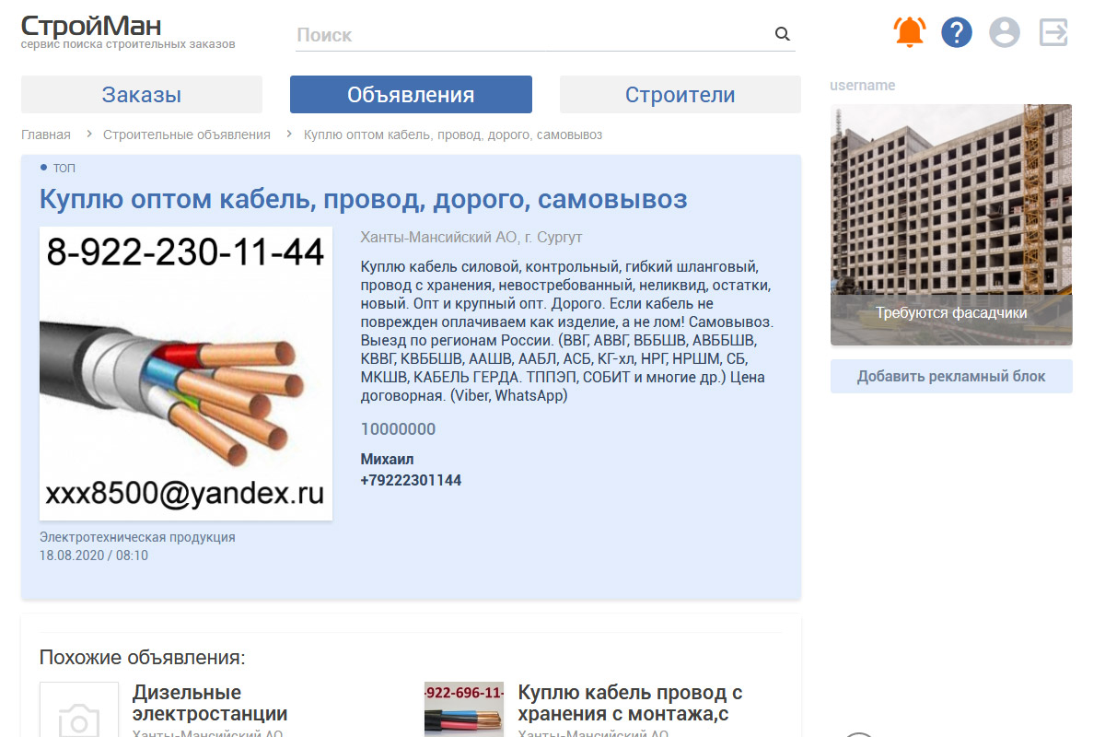This screenshot has width=1105, height=737.
Task: Select the Объявления tab
Action: tap(411, 95)
